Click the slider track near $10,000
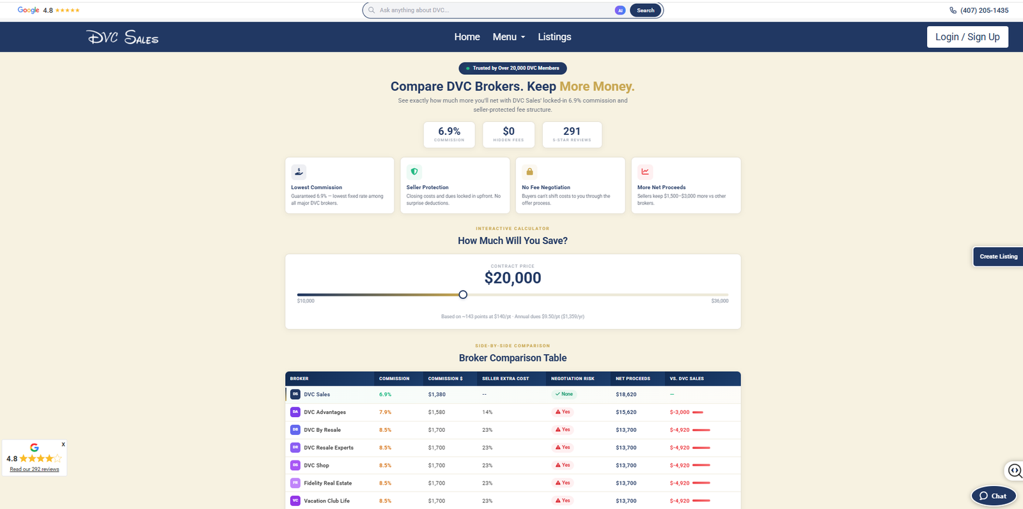Viewport: 1023px width, 509px height. (x=306, y=294)
